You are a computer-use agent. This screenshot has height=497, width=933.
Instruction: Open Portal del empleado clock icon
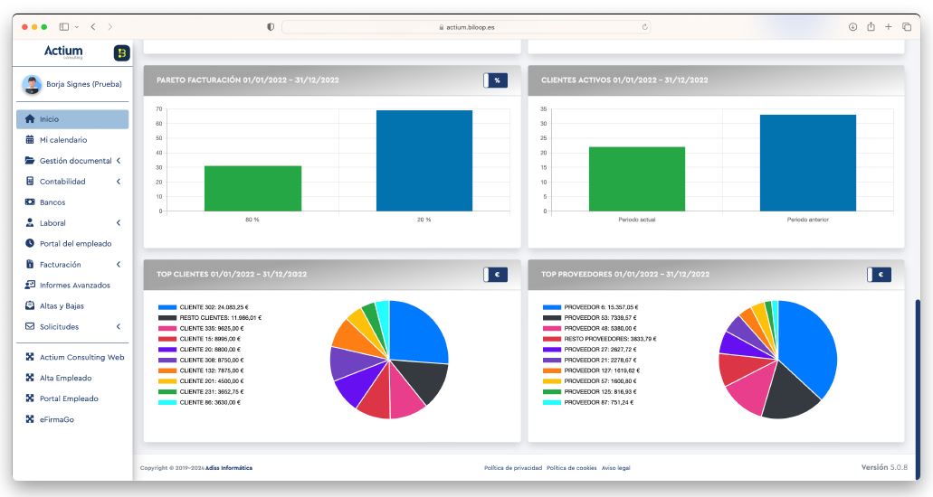(x=30, y=244)
